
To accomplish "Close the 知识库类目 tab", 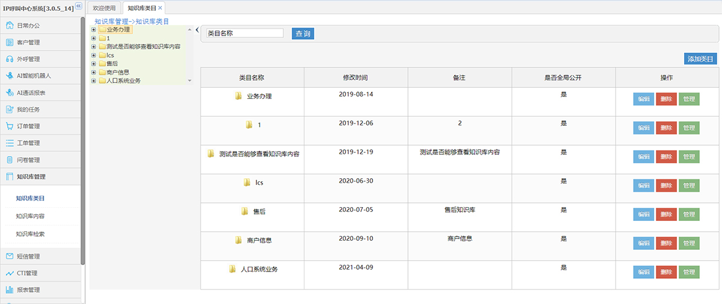I will click(x=160, y=8).
